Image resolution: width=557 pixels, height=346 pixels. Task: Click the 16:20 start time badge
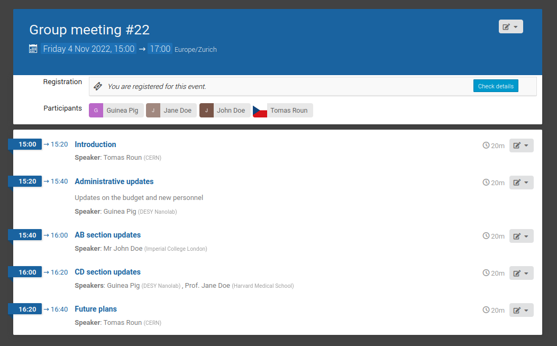[25, 309]
